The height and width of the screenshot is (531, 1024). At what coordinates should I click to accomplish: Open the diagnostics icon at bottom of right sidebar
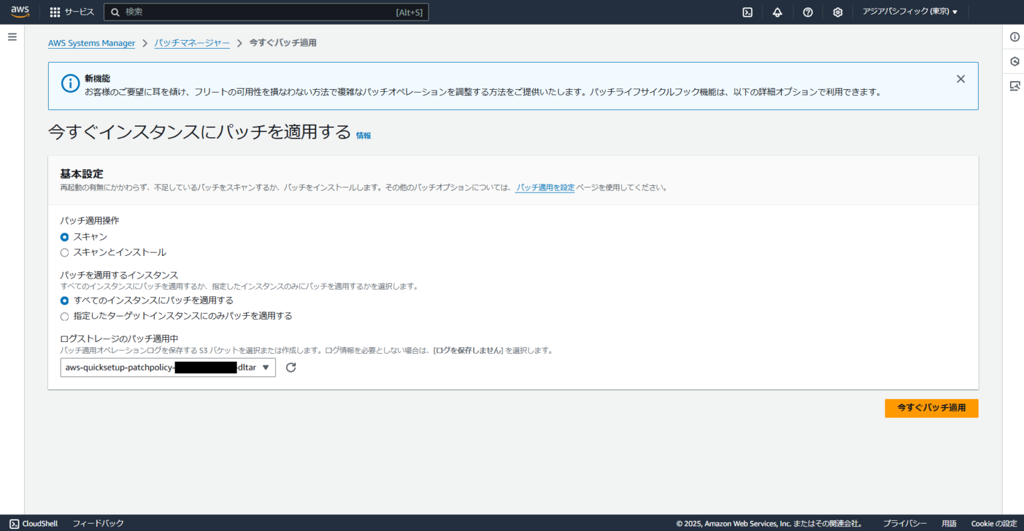click(x=1013, y=85)
